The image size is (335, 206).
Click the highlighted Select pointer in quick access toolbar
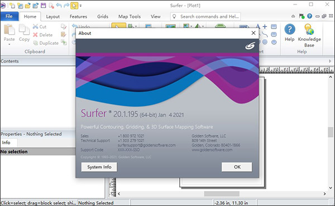74,6
